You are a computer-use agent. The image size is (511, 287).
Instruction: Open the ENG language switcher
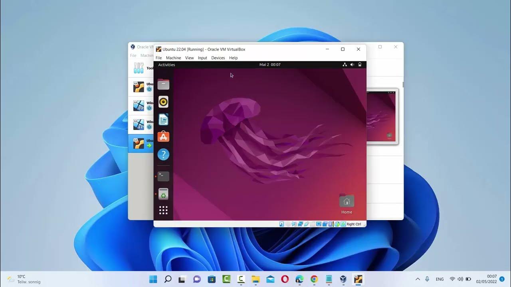440,279
